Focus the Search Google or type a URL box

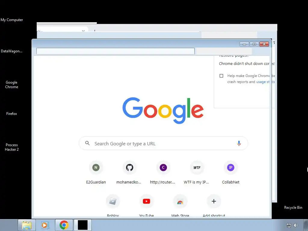[163, 143]
